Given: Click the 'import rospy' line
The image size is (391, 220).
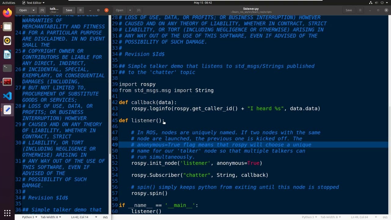Looking at the screenshot, I should [x=137, y=84].
